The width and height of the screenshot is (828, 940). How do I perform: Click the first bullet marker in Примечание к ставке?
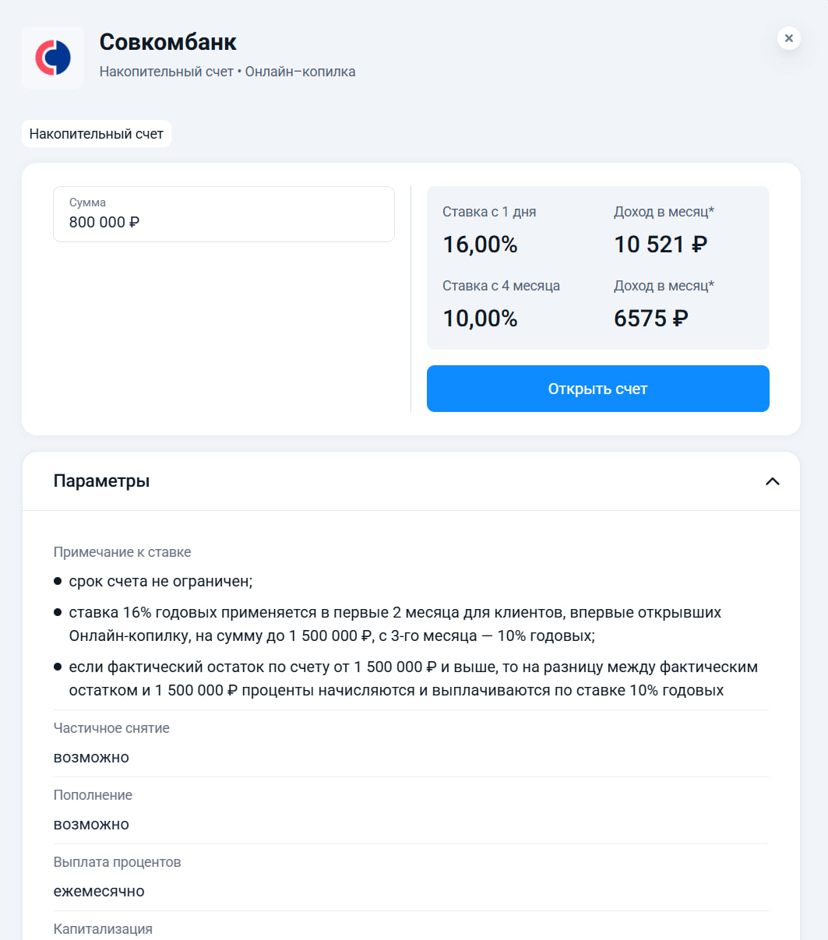[x=58, y=580]
